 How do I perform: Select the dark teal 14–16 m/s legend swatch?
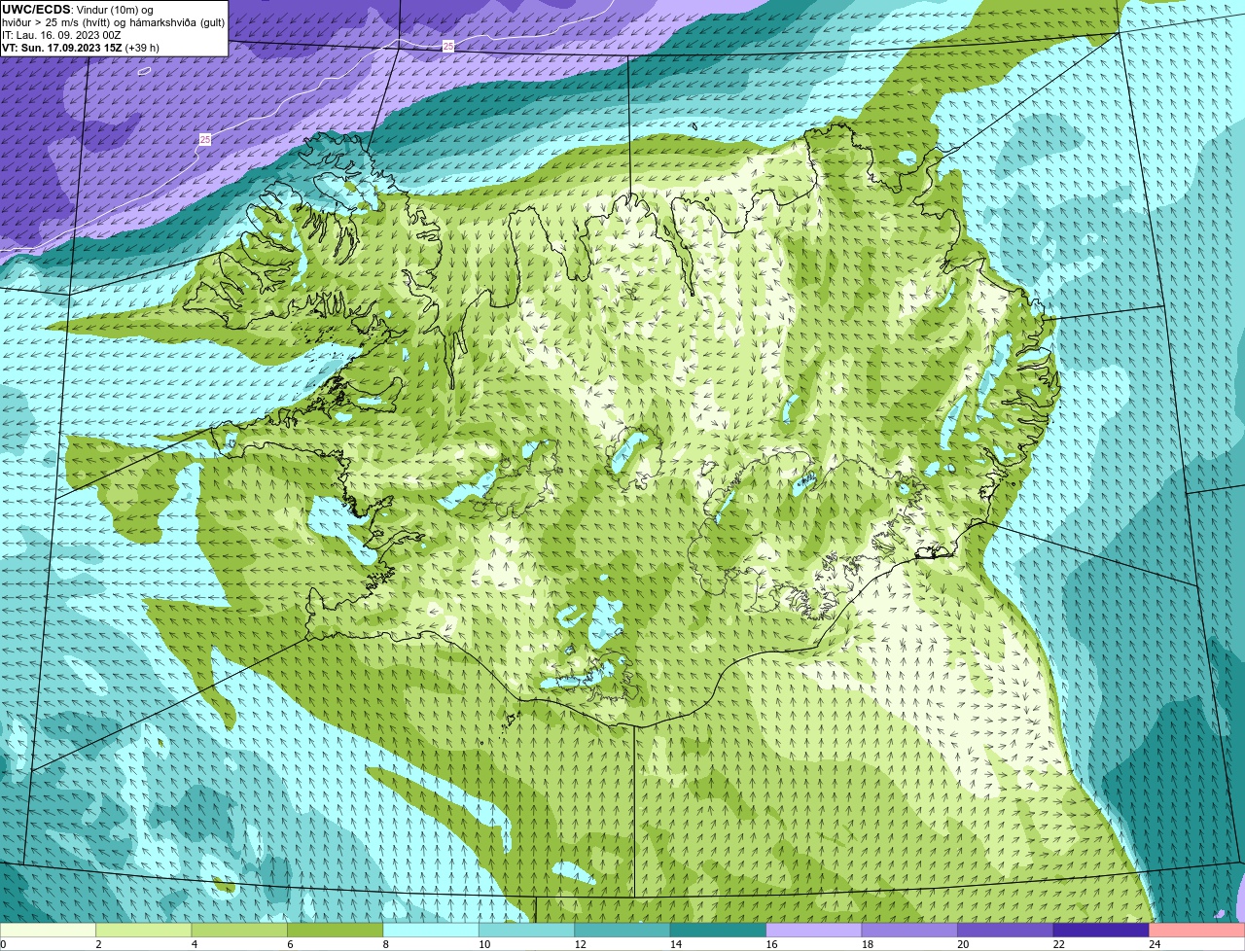(719, 931)
